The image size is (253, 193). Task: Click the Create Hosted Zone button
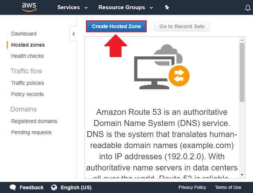116,26
